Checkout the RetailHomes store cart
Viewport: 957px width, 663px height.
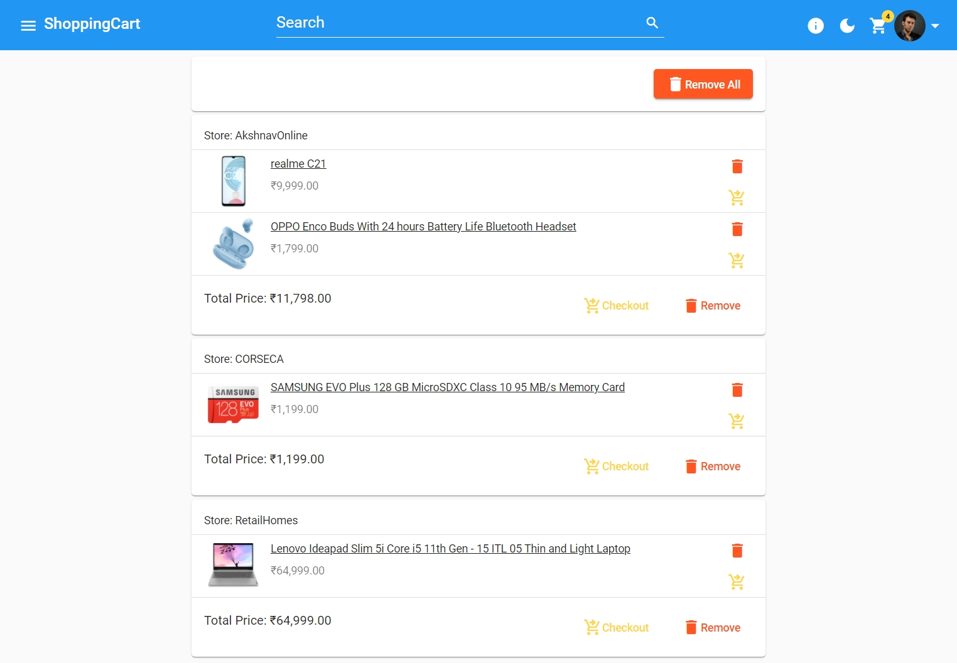click(x=616, y=628)
